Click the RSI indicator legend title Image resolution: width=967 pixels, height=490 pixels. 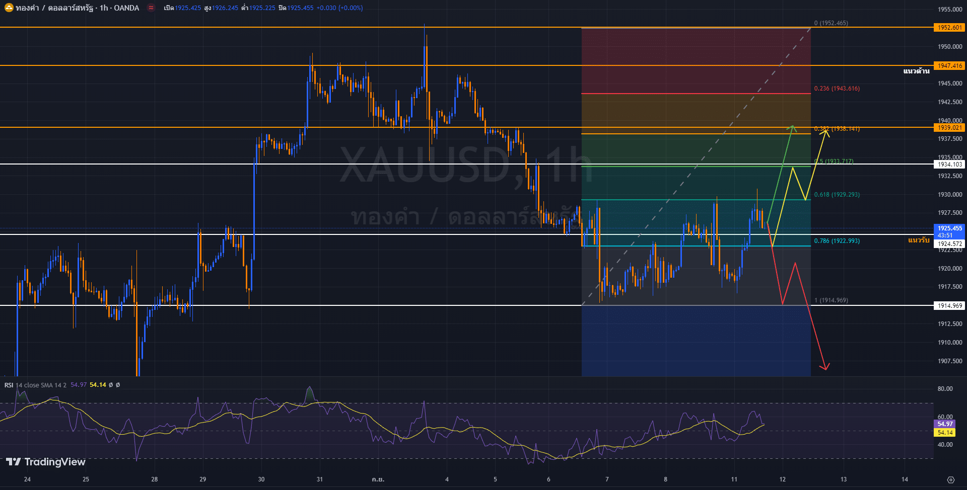coord(9,385)
